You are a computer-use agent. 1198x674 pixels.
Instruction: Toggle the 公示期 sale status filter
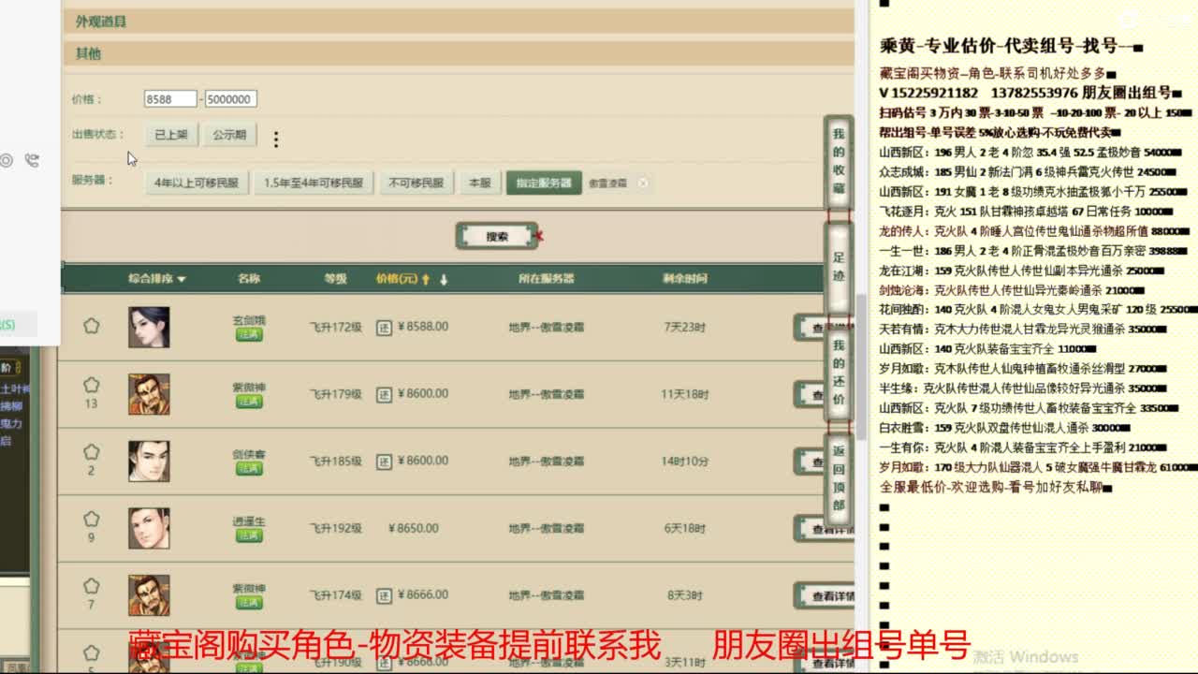pyautogui.click(x=229, y=135)
